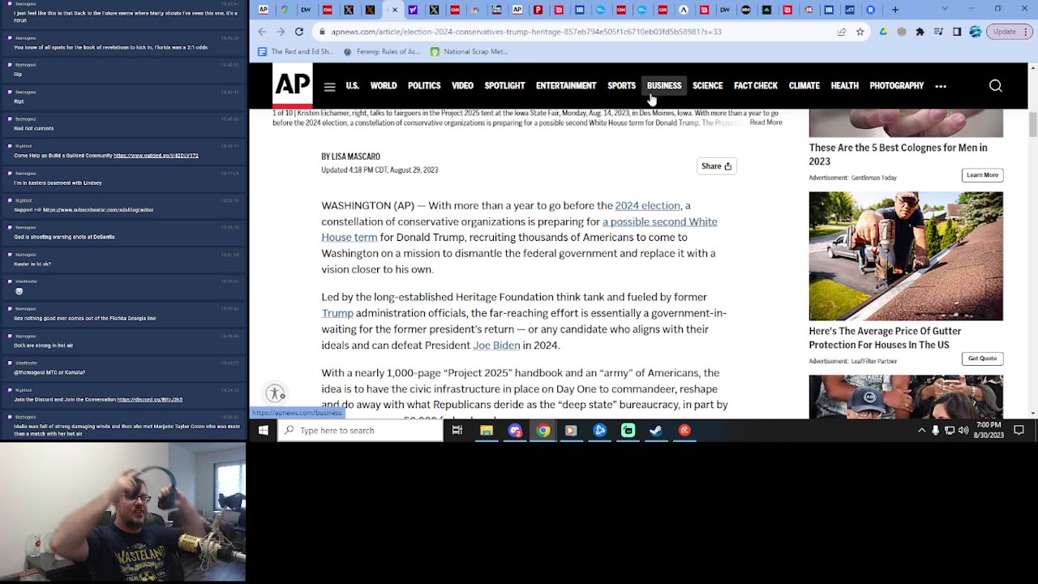Click the Windows 'Type here to search' box
The height and width of the screenshot is (584, 1038).
point(361,431)
